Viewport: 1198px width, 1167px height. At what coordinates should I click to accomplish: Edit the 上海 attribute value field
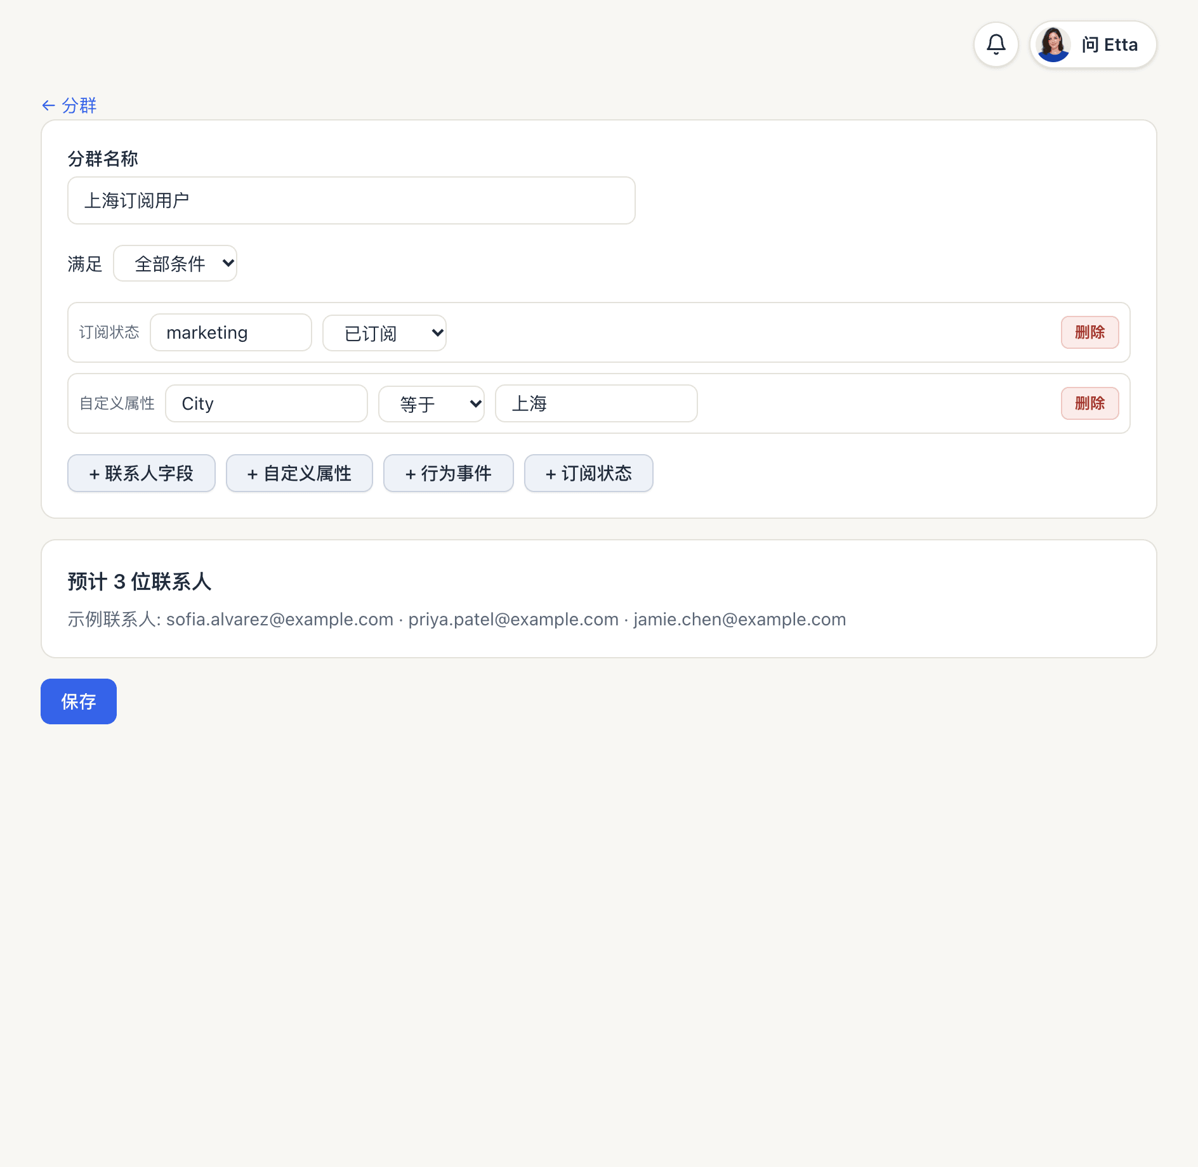pos(596,403)
